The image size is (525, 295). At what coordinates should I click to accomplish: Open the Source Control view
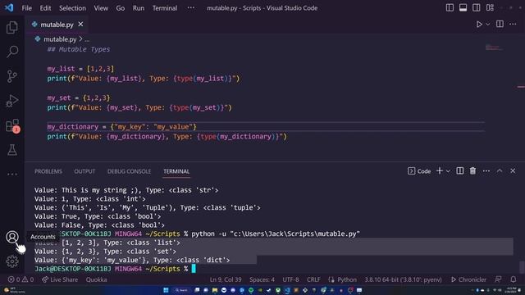(x=12, y=76)
